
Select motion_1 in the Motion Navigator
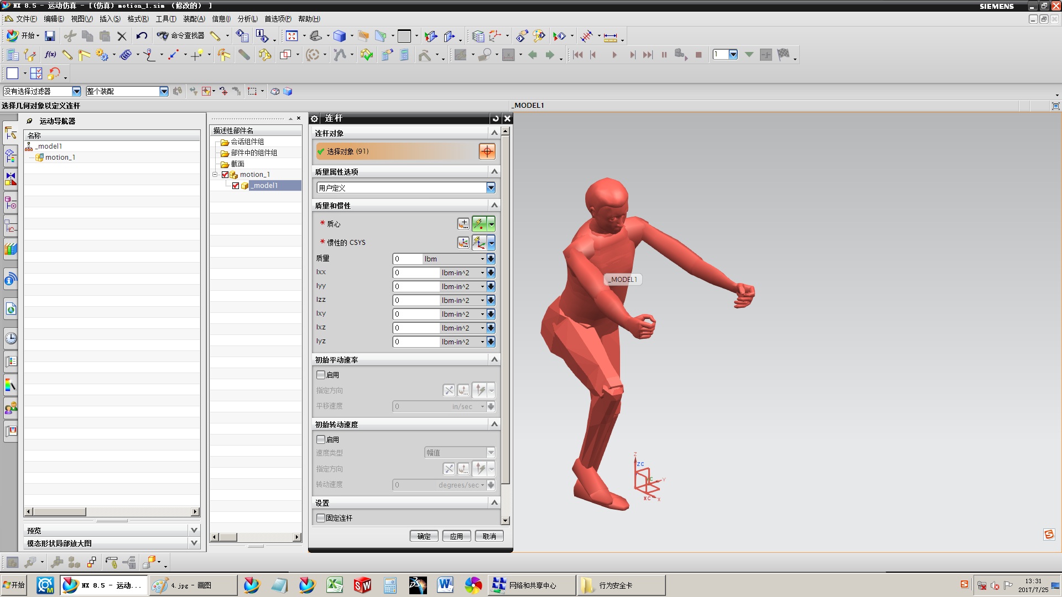click(60, 158)
